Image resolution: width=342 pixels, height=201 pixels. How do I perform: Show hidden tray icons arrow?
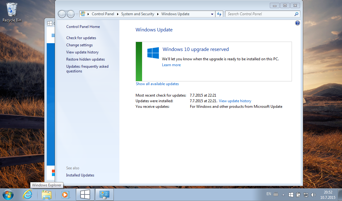283,195
